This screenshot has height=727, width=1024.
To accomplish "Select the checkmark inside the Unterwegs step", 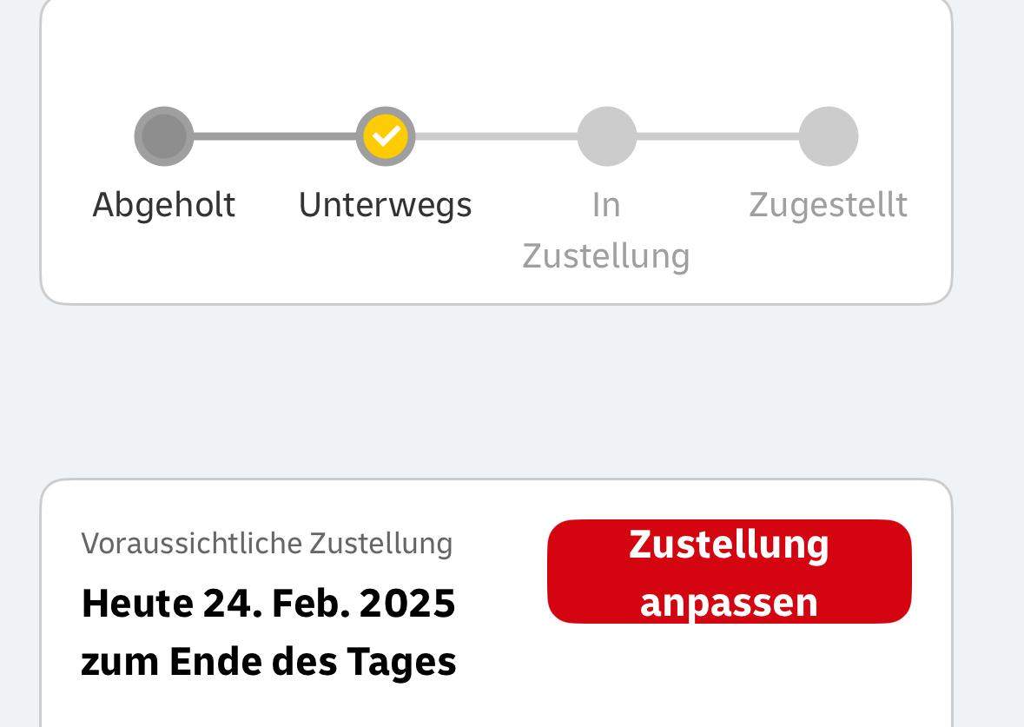I will click(386, 135).
